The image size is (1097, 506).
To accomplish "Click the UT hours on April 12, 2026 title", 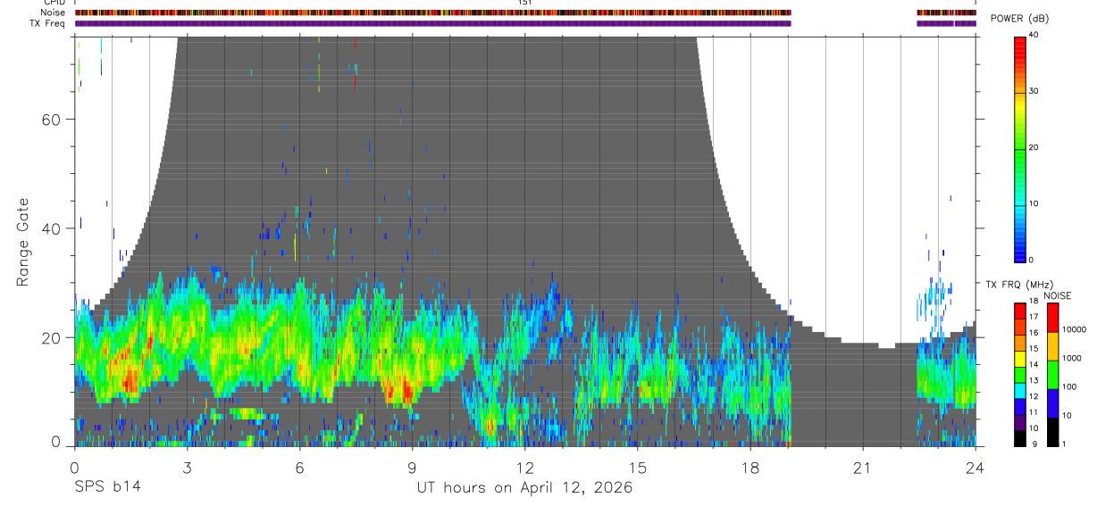I will pos(524,488).
